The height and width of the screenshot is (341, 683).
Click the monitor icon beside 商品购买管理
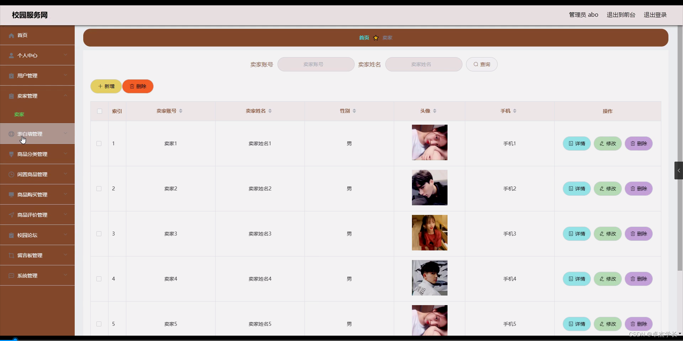(x=11, y=195)
